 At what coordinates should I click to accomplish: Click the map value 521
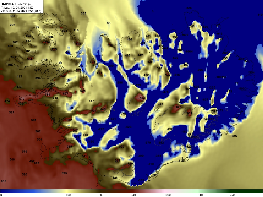click(64, 31)
